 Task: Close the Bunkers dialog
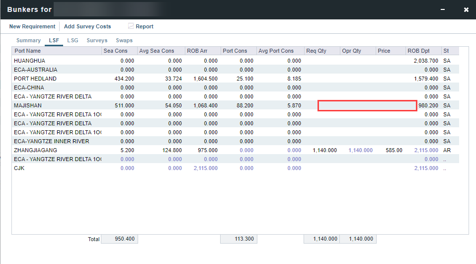click(466, 9)
